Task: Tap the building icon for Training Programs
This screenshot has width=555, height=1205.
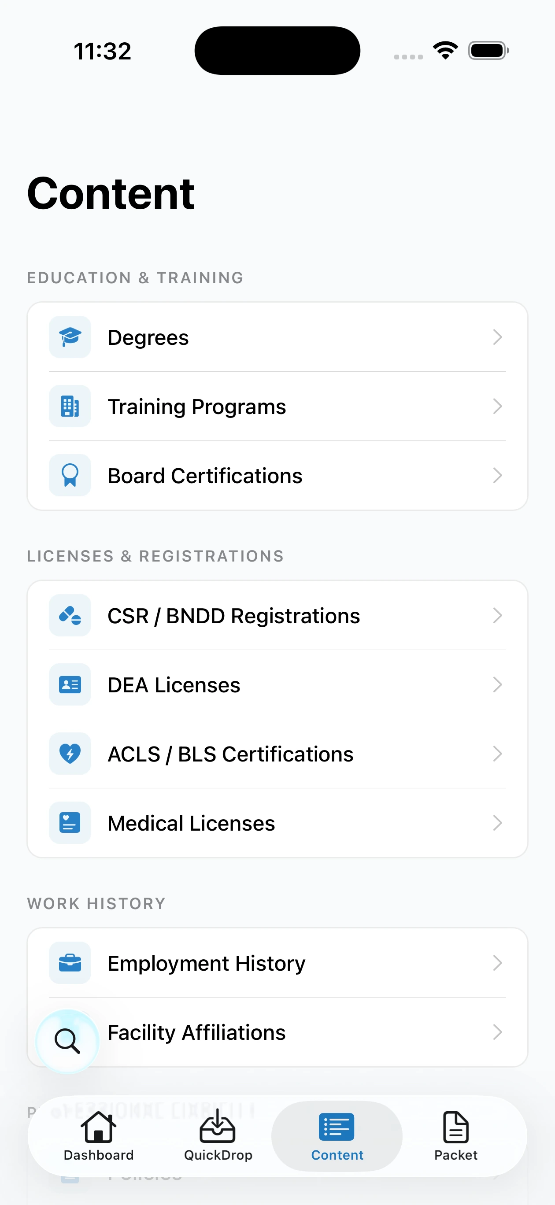Action: [x=70, y=406]
